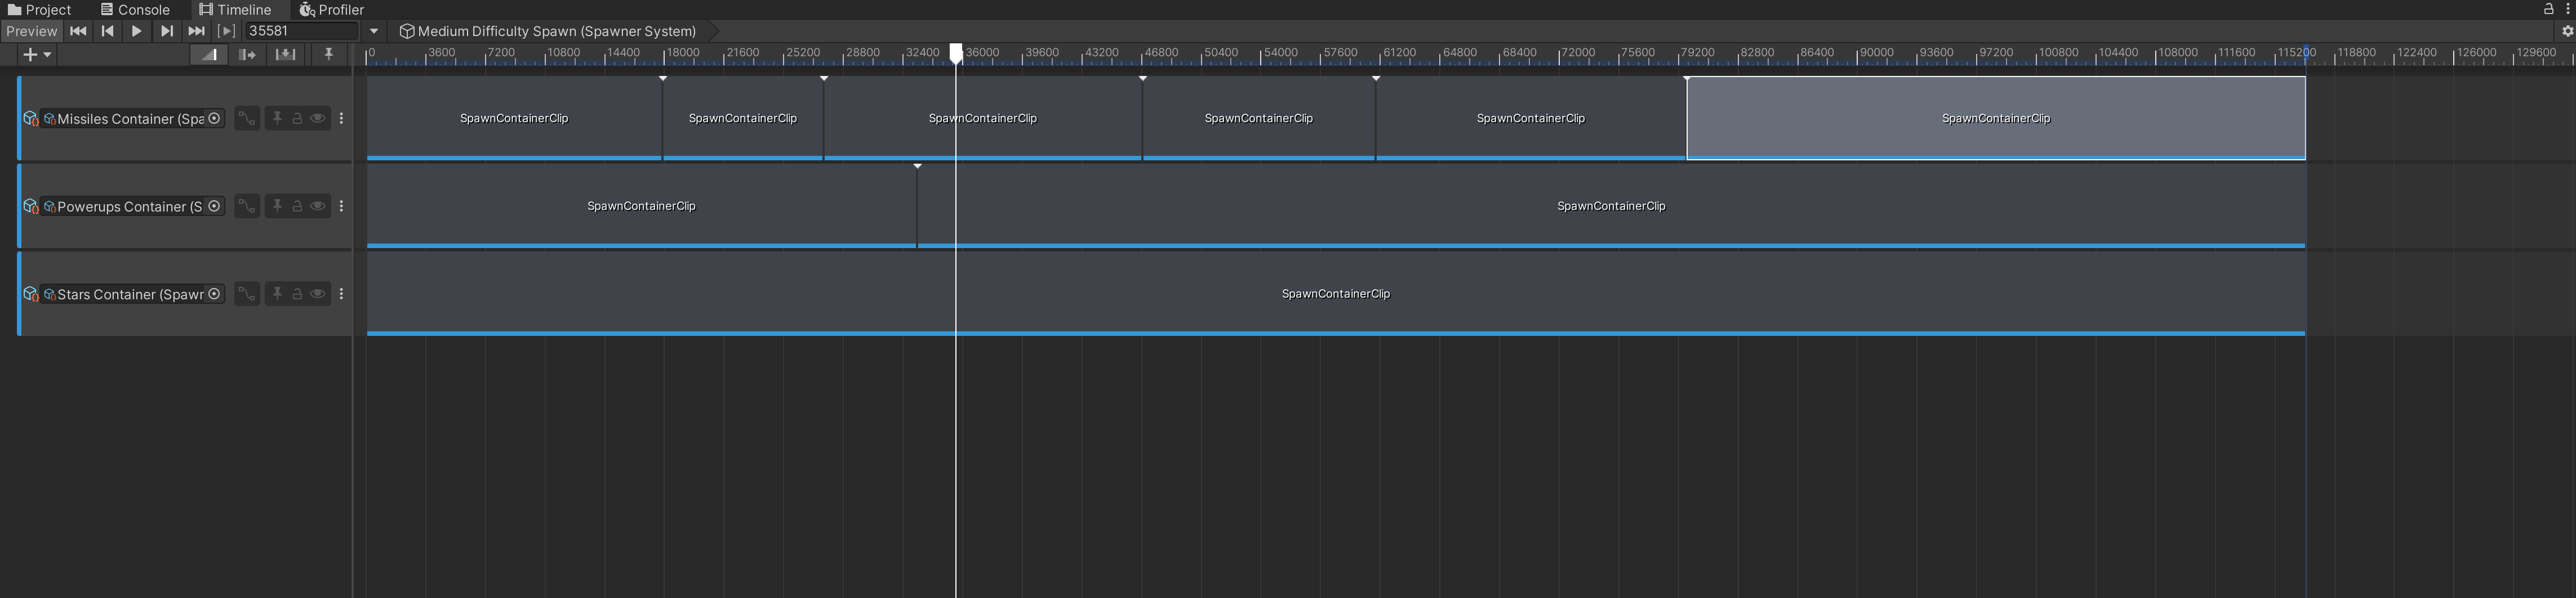Screen dimensions: 2576x598
Task: Hide the Missiles Container track
Action: [x=318, y=119]
